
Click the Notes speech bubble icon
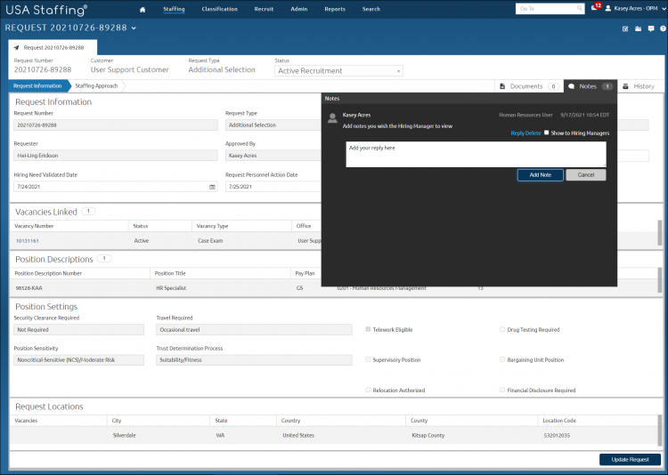(571, 86)
